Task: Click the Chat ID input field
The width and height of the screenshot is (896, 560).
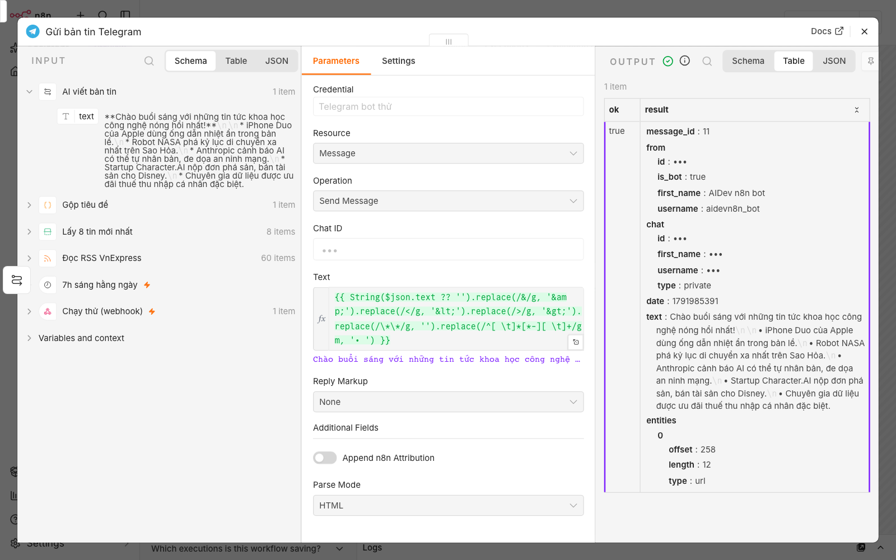Action: (448, 250)
